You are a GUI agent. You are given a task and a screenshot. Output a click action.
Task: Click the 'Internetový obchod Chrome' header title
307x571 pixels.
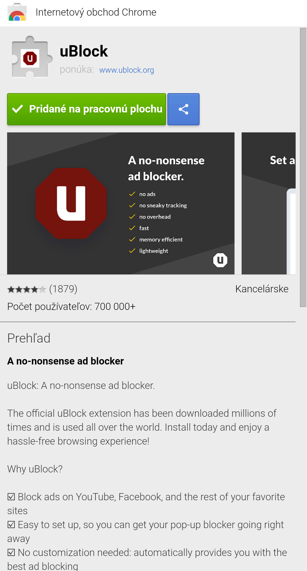pos(96,12)
